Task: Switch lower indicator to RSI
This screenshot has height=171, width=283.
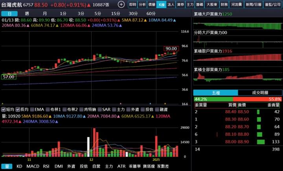Action: point(46,166)
